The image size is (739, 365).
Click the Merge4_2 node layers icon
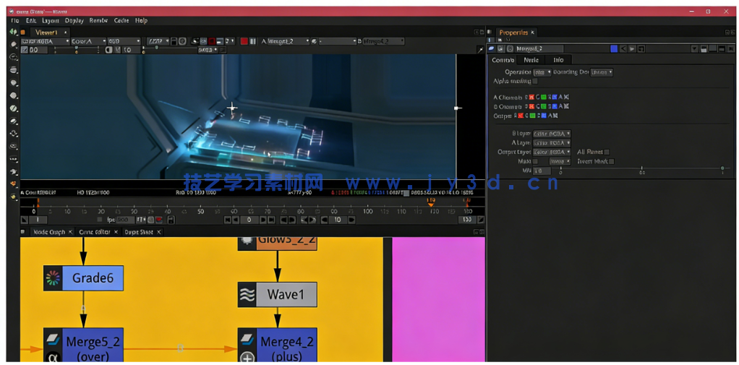pos(247,340)
